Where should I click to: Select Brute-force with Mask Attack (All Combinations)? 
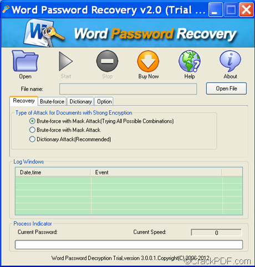click(x=32, y=121)
